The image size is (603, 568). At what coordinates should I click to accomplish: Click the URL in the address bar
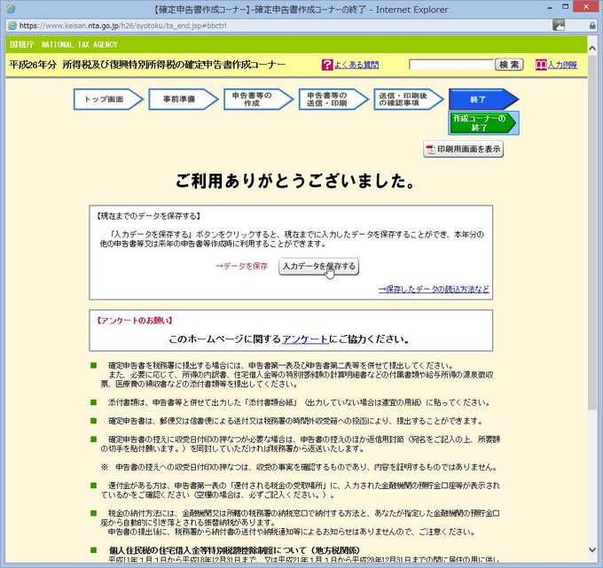click(122, 26)
